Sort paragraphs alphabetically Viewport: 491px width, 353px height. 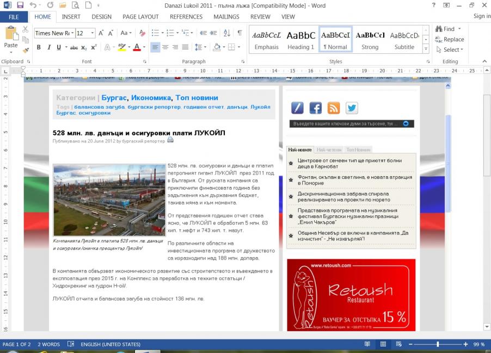coord(227,33)
